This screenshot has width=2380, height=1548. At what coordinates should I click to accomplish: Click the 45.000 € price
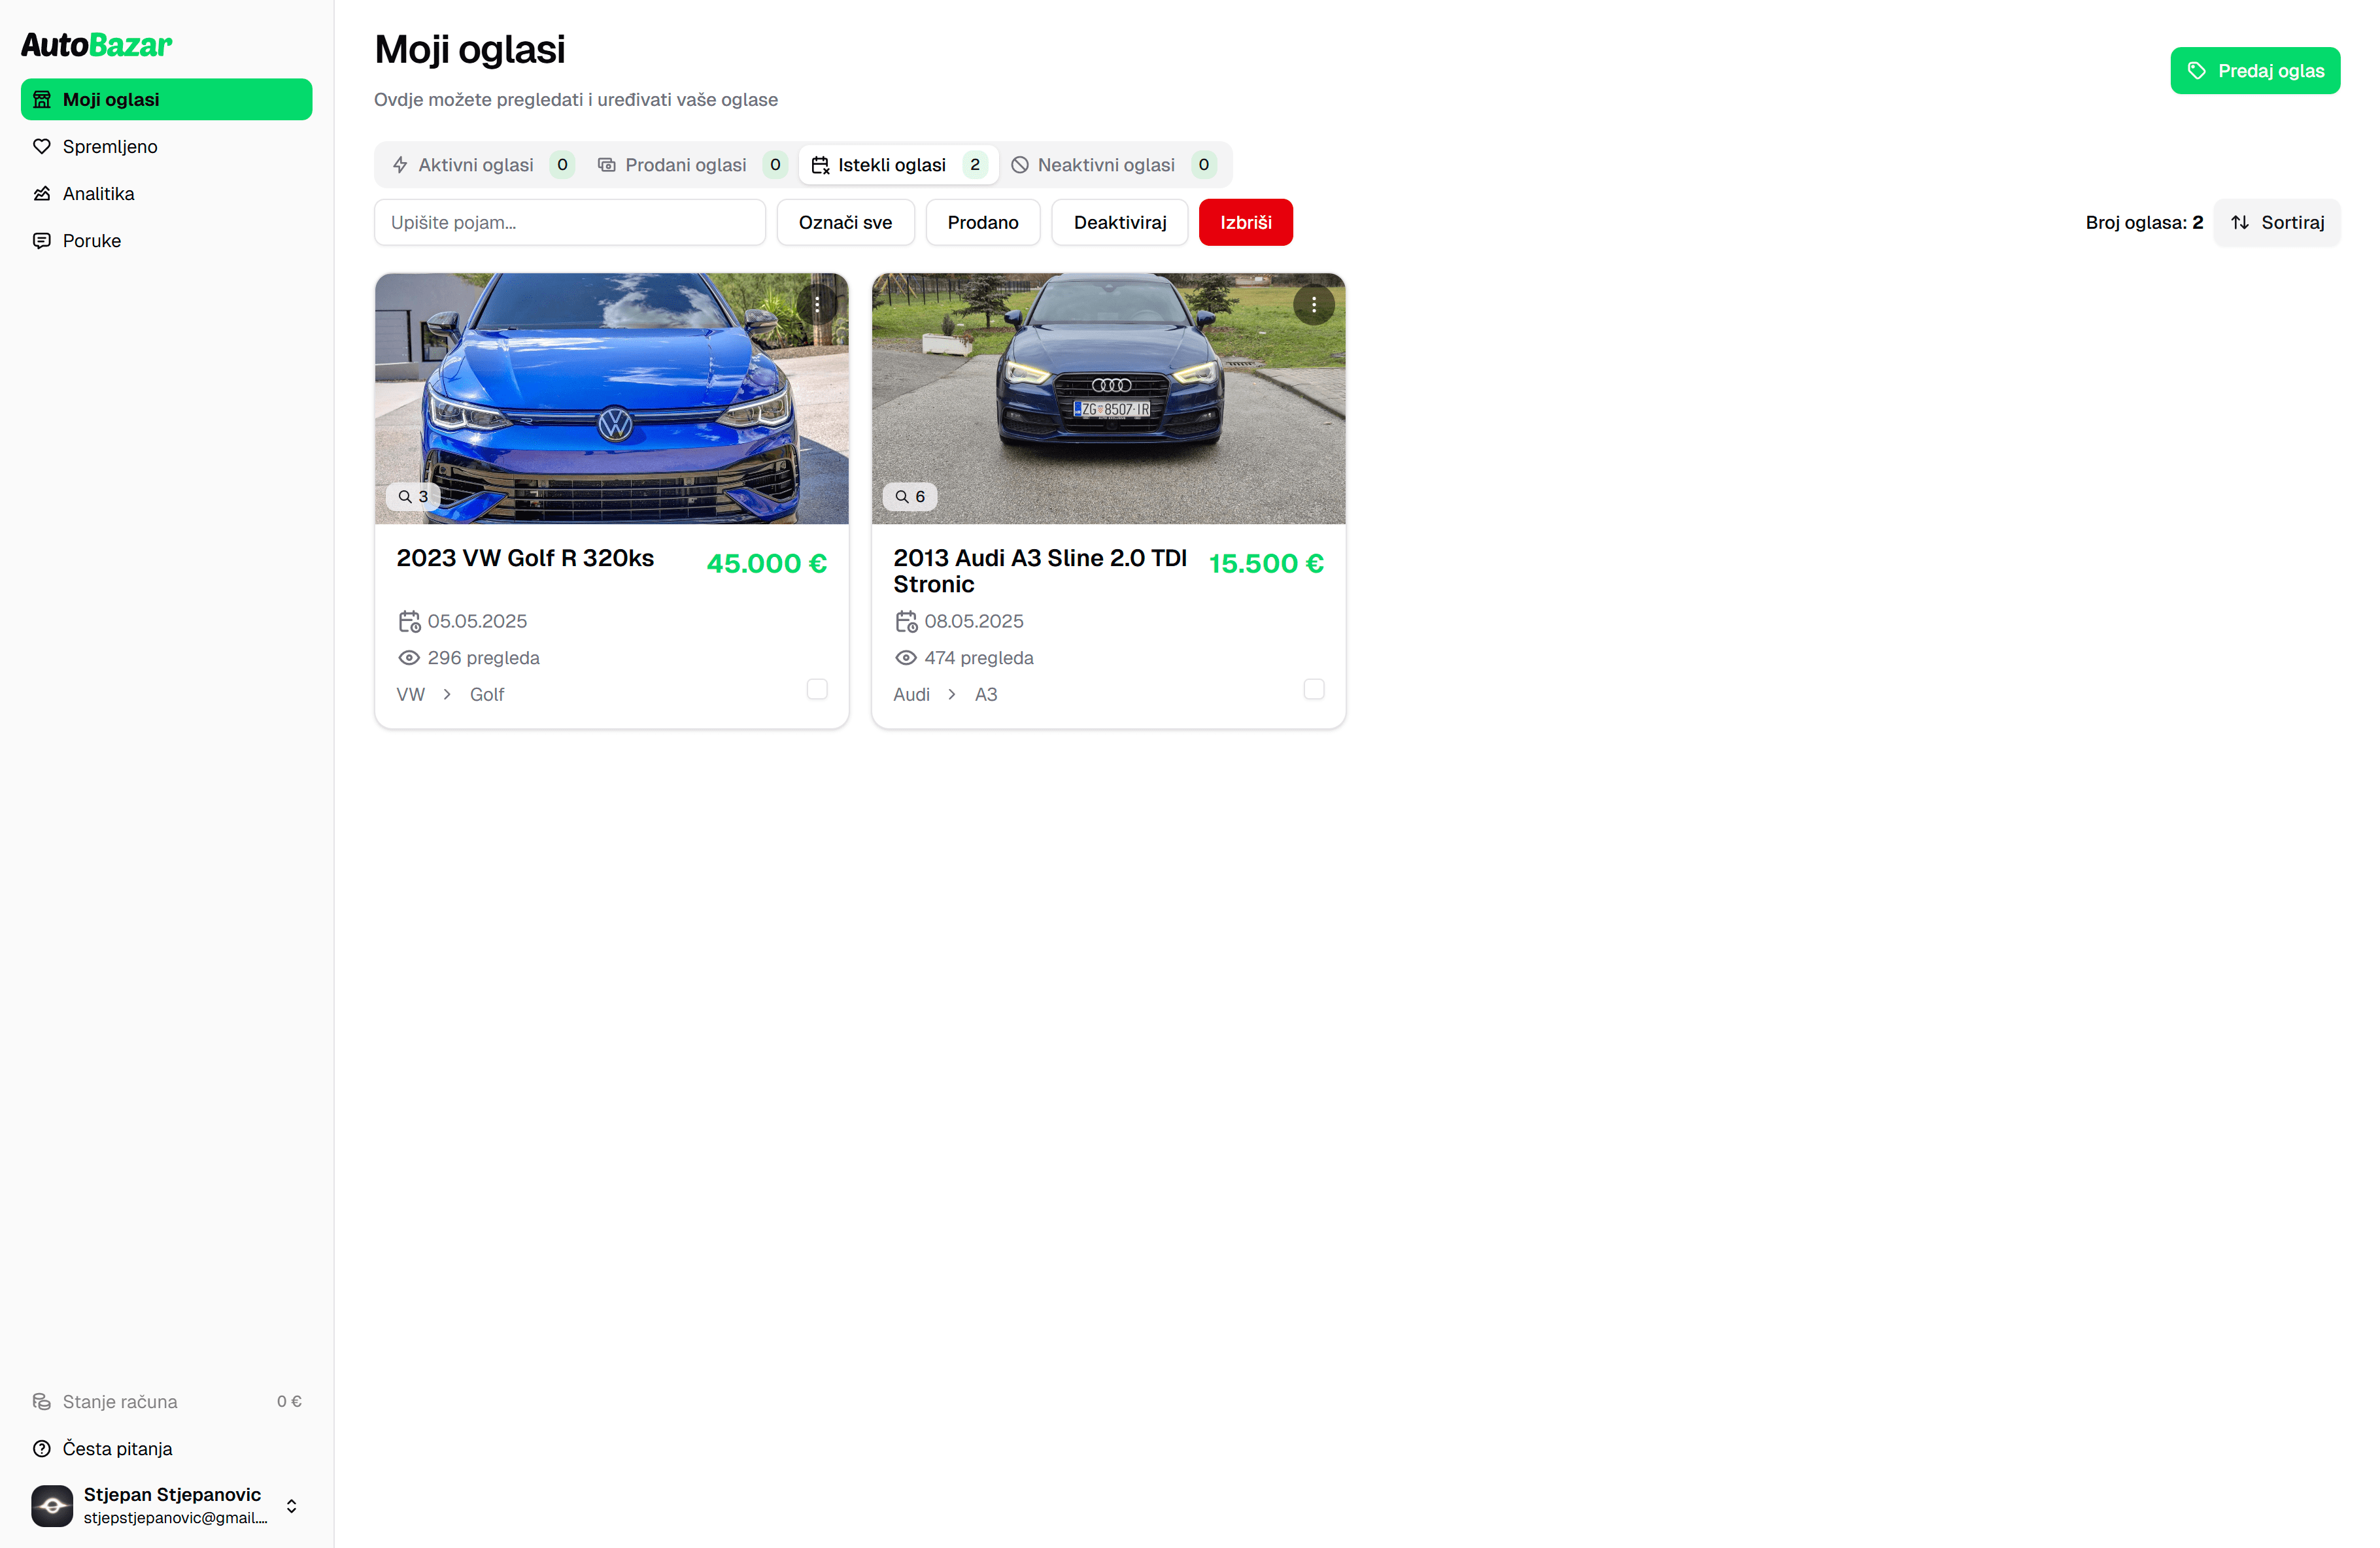coord(766,563)
